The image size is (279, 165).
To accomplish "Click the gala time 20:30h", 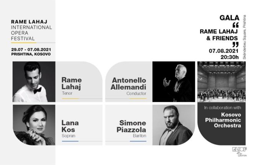I will coord(230,57).
